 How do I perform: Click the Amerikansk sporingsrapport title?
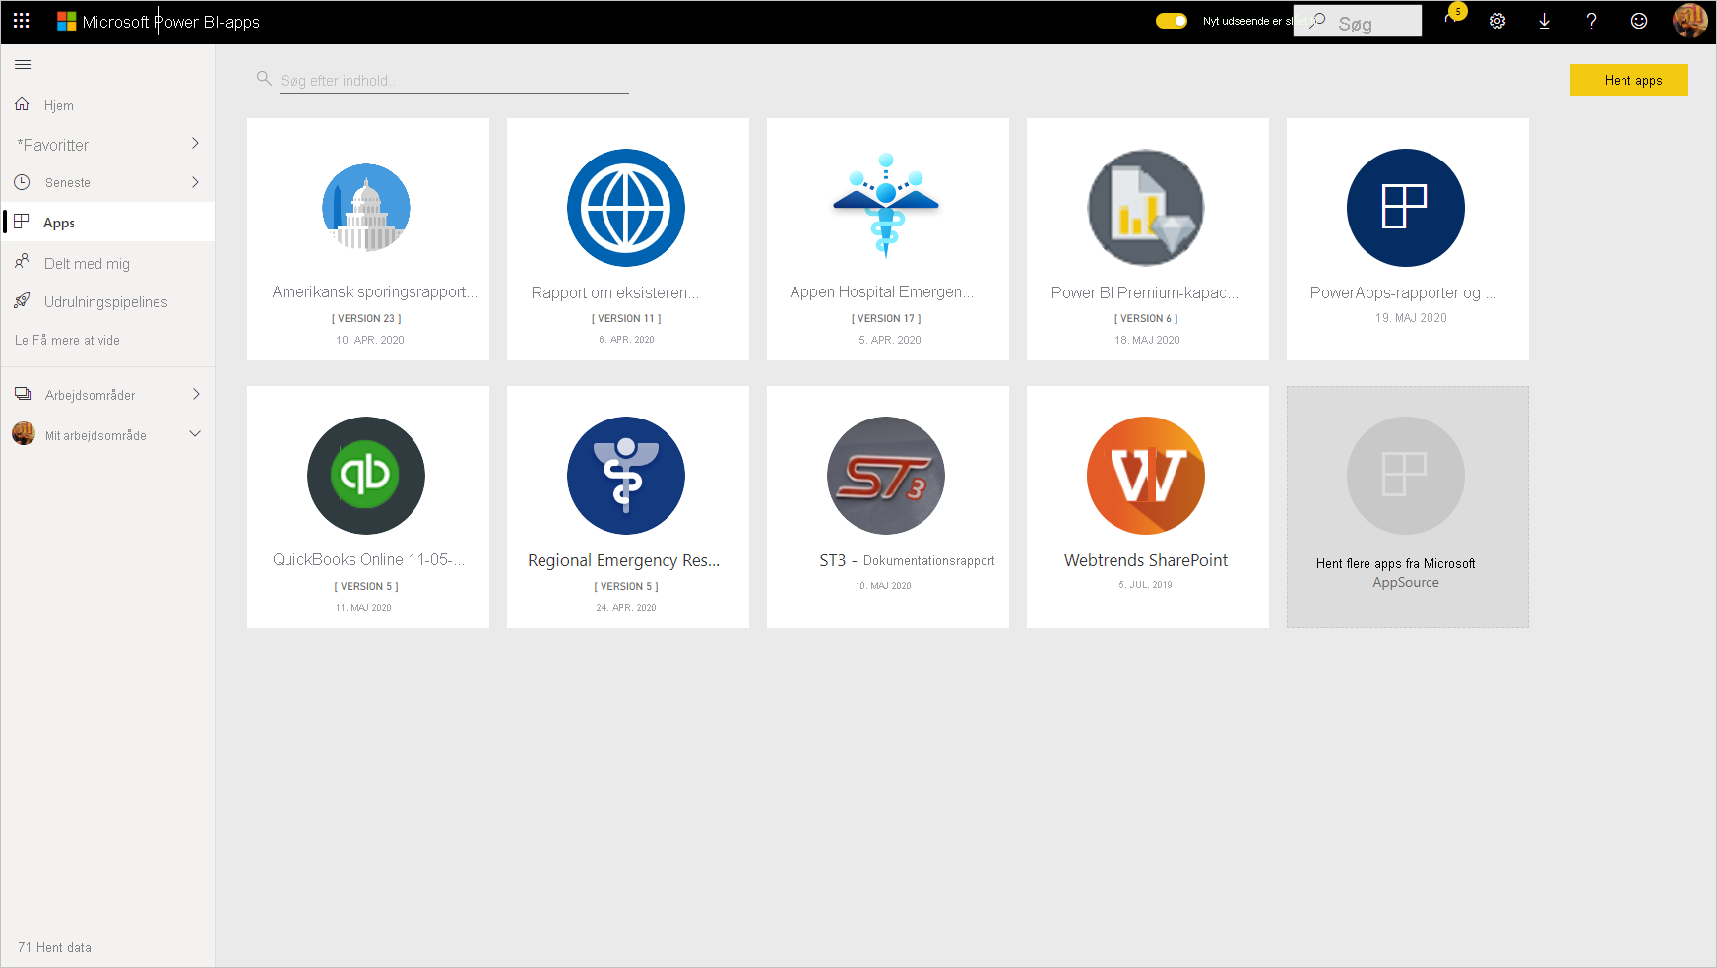coord(375,292)
